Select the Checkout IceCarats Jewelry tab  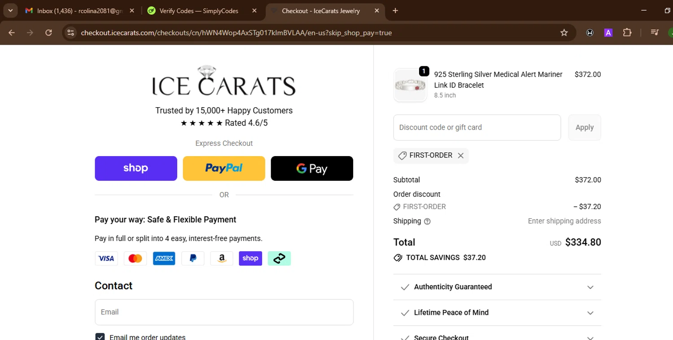pyautogui.click(x=325, y=11)
